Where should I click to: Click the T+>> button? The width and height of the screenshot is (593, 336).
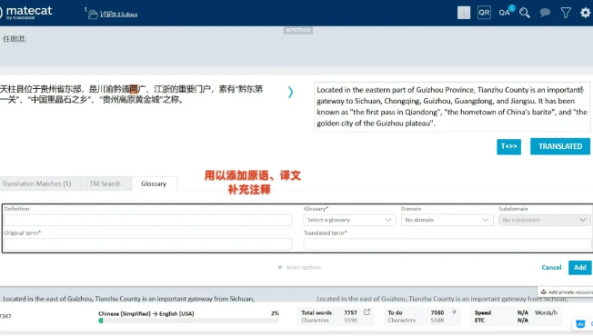tap(508, 146)
